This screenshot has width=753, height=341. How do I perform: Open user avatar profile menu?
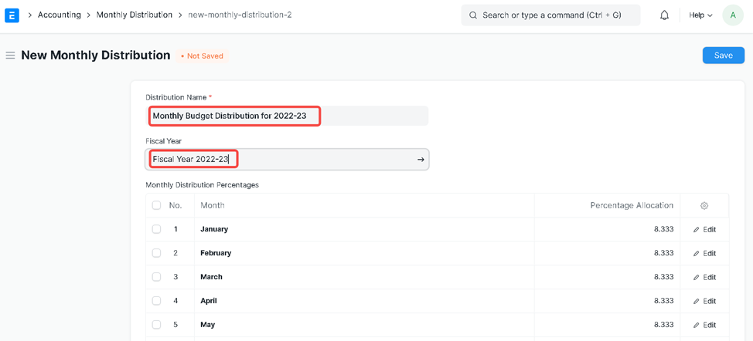point(732,15)
